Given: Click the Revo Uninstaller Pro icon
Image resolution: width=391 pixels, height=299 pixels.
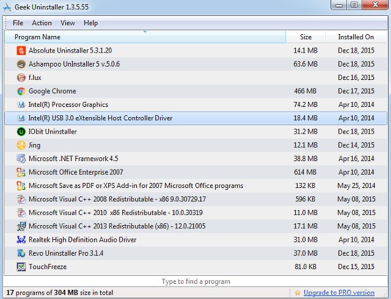Looking at the screenshot, I should (21, 253).
